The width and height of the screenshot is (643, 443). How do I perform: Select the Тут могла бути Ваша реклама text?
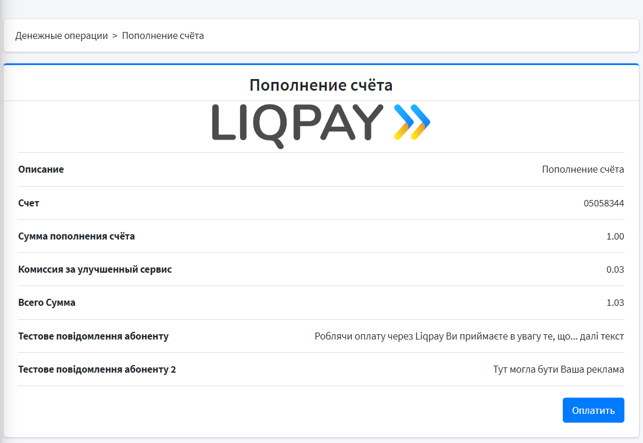point(558,369)
